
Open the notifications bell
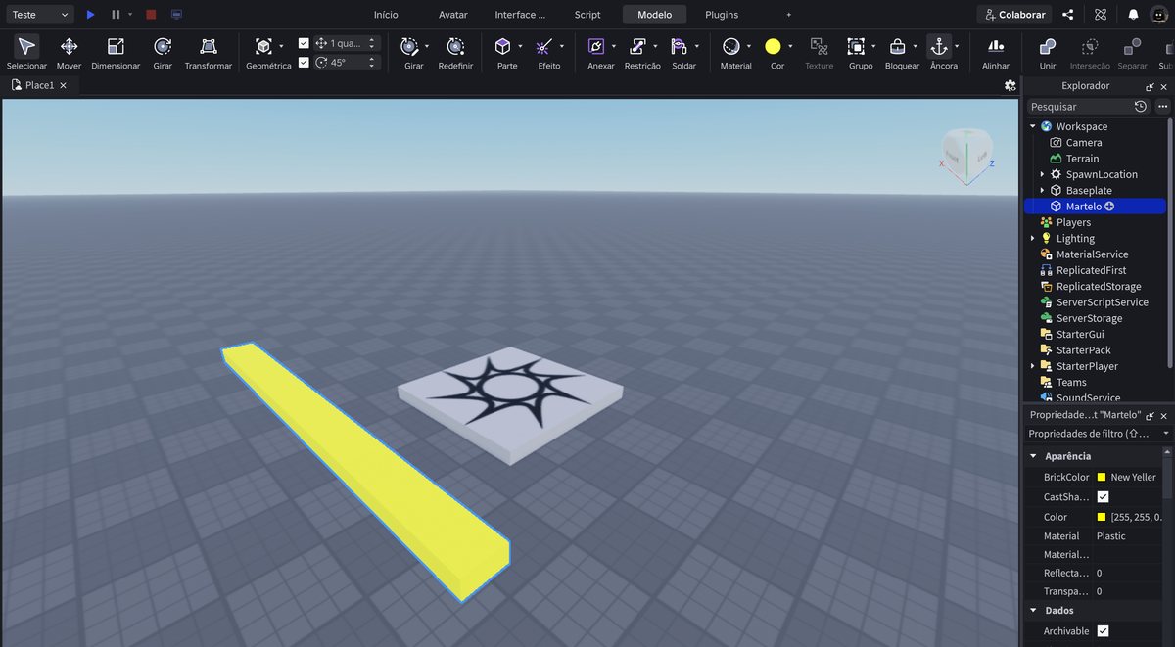pyautogui.click(x=1133, y=15)
